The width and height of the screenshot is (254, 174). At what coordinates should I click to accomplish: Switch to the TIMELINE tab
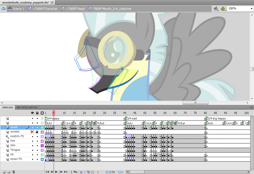[x=8, y=107]
